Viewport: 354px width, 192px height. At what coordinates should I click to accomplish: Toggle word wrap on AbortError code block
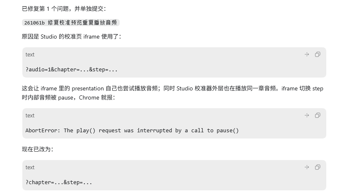tap(306, 116)
